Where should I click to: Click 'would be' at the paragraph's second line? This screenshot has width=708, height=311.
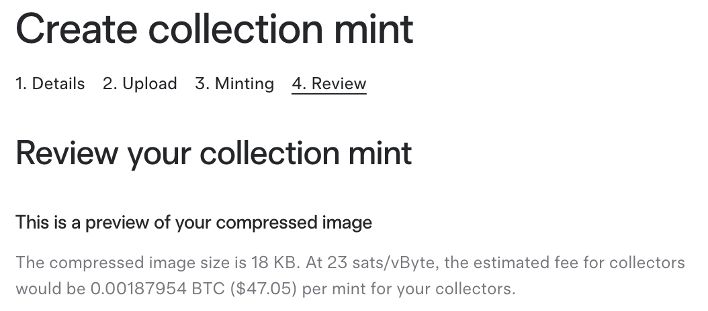(x=50, y=288)
